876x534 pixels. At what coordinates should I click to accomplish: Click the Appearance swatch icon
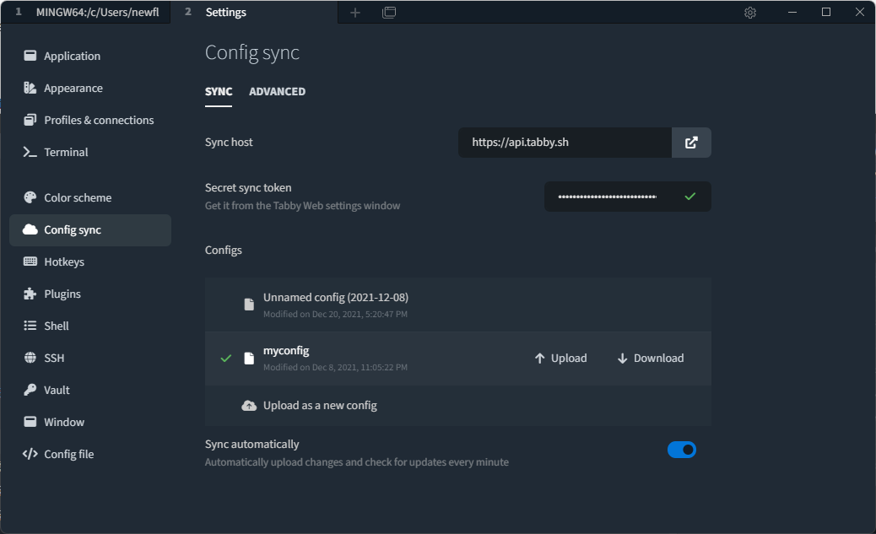30,88
